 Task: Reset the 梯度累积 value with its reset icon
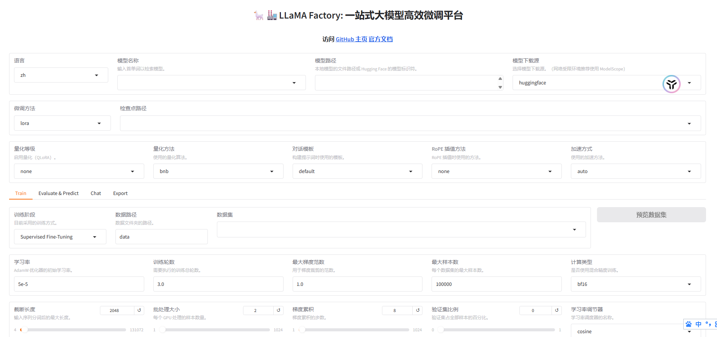click(418, 310)
